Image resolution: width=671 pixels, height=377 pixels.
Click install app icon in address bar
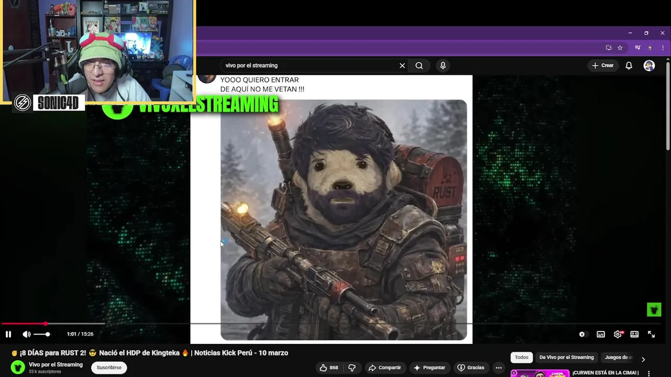pos(609,48)
